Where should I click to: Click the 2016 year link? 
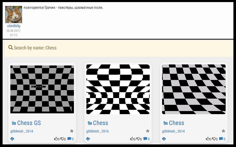pyautogui.click(x=105, y=131)
